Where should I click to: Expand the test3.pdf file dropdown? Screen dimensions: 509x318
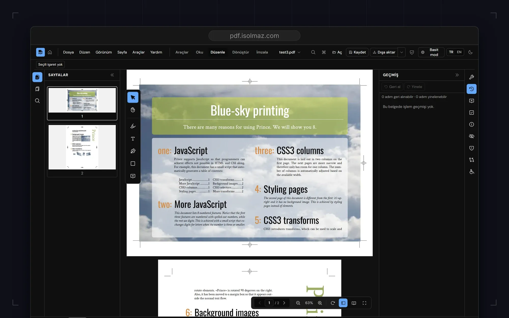tap(290, 52)
